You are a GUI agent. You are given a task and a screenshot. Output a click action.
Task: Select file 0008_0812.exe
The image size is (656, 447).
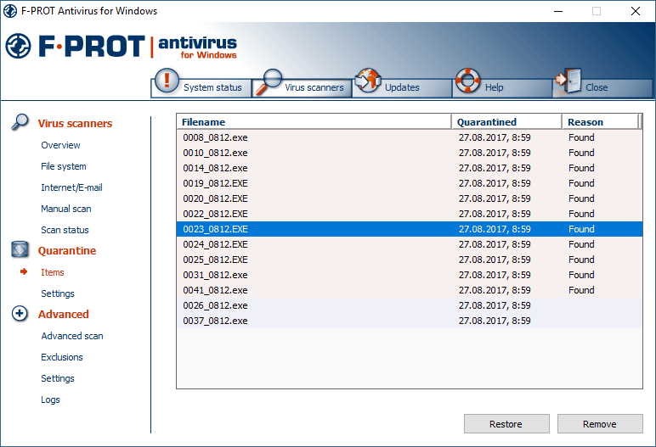click(x=410, y=137)
